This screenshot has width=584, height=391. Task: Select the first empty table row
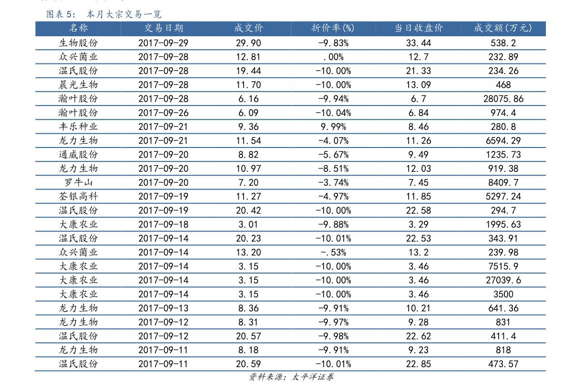(x=291, y=42)
